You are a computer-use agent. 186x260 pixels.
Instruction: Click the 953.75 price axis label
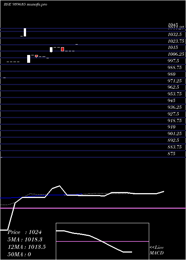click(175, 94)
